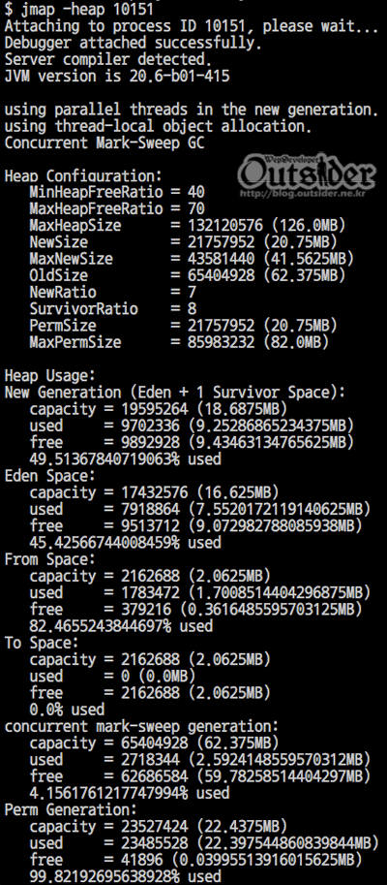The image size is (387, 885).
Task: Click the 0.0% used line
Action: [x=67, y=710]
